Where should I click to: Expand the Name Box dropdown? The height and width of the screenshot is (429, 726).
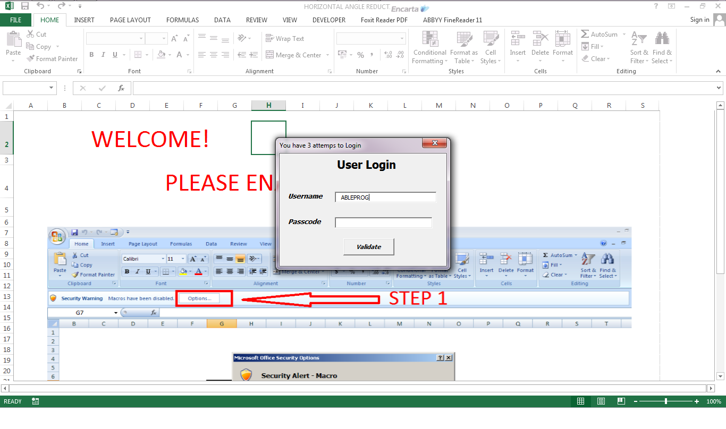click(52, 88)
